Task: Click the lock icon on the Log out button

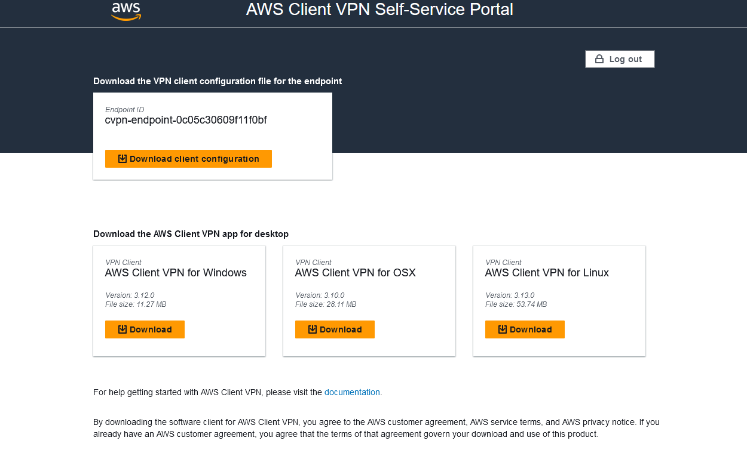Action: (599, 58)
